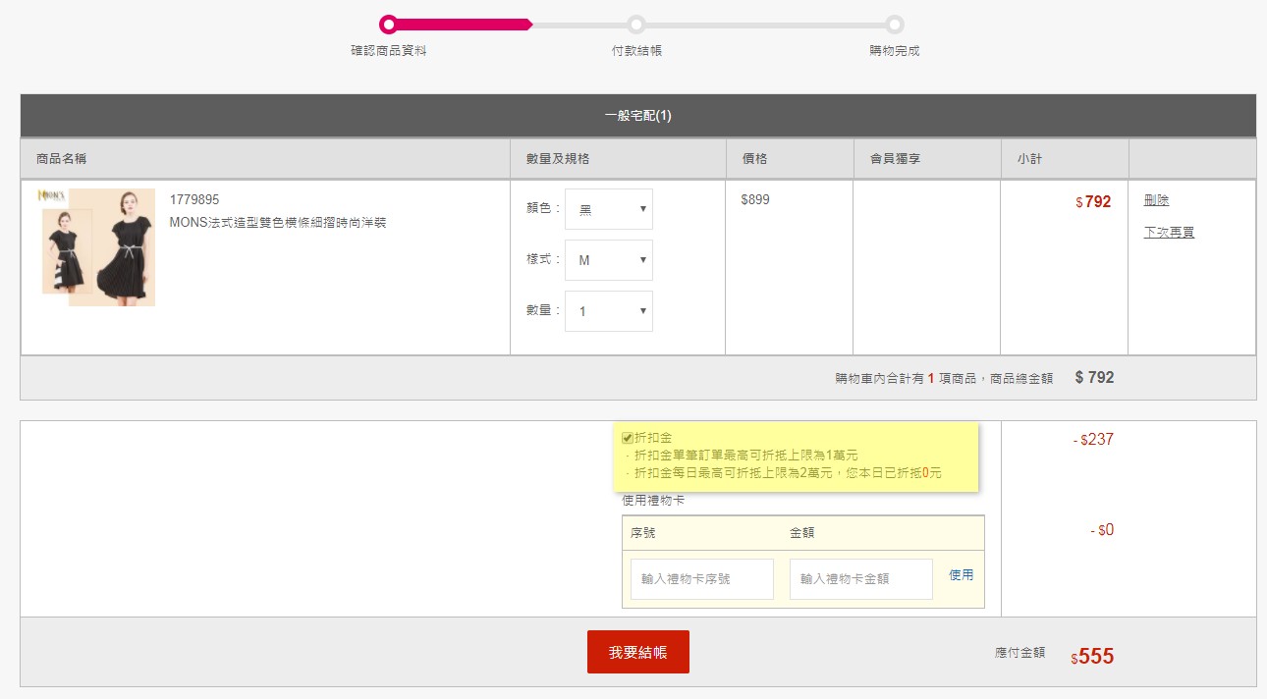Click the 下次再買 save-for-later link
The height and width of the screenshot is (699, 1267).
tap(1169, 233)
